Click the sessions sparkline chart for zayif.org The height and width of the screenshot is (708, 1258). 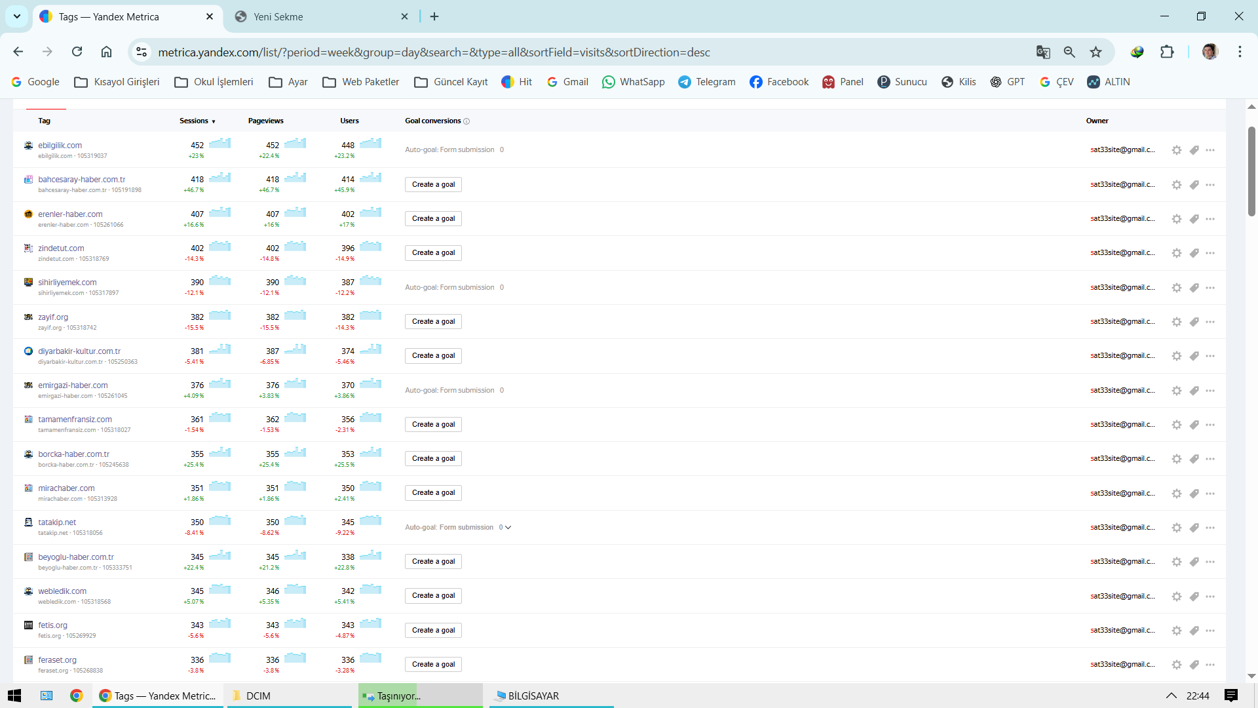pyautogui.click(x=219, y=316)
